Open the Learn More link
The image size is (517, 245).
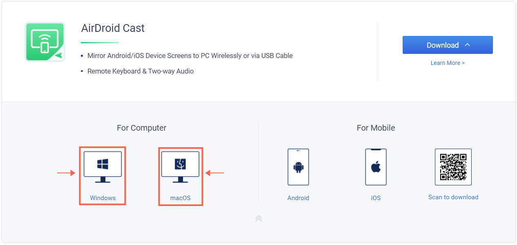[448, 63]
